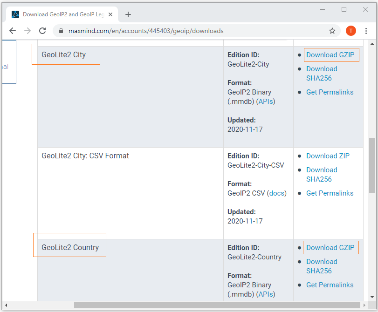Open docs link for GeoIP2 CSV format
This screenshot has height=312, width=378.
(x=277, y=193)
